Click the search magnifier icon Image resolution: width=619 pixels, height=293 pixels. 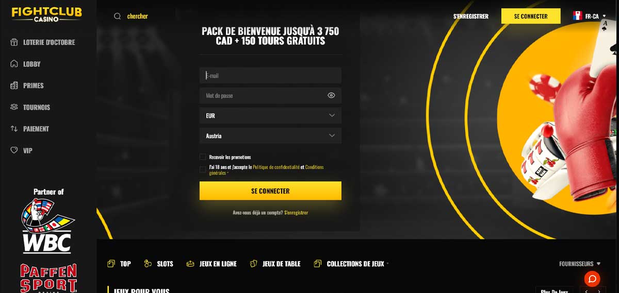point(118,16)
